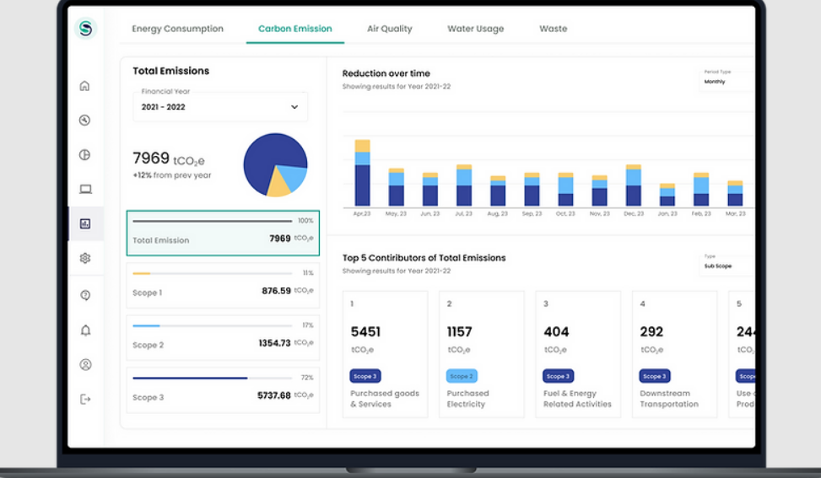
Task: Select the Scope 2 emissions card
Action: [223, 336]
